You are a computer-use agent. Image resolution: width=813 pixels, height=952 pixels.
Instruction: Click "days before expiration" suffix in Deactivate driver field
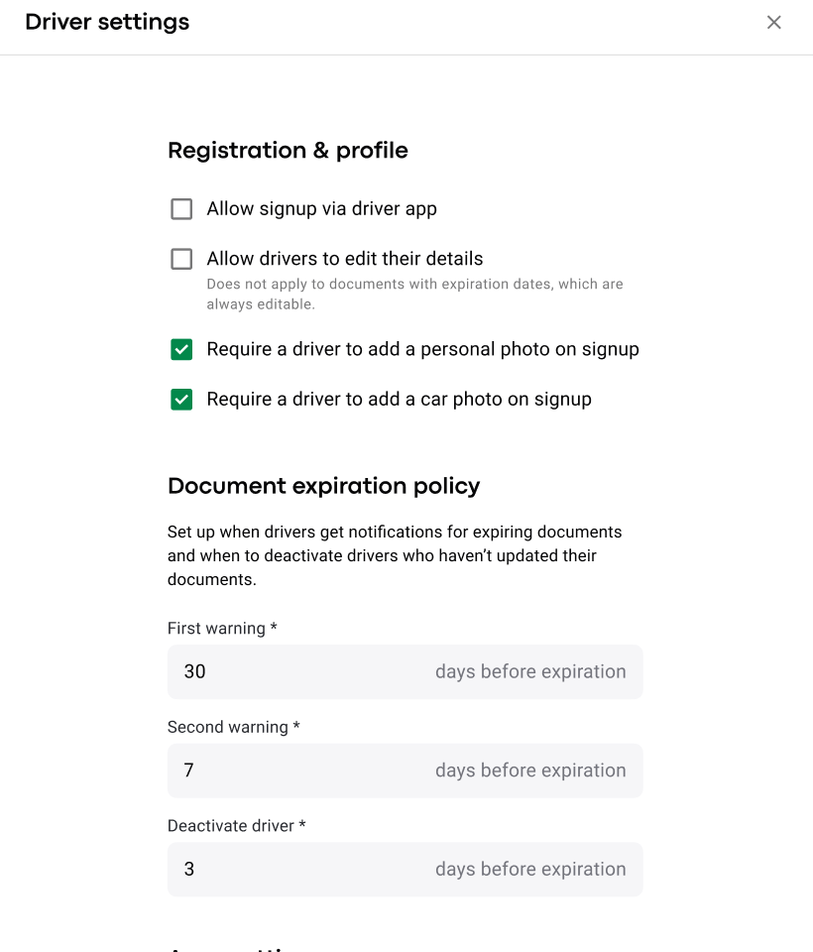pos(530,870)
